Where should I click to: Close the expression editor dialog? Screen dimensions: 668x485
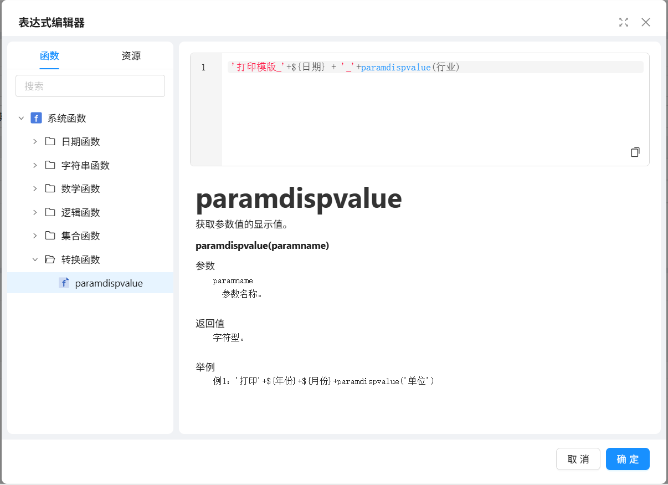pos(646,22)
